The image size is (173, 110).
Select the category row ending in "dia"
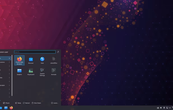coord(6,78)
